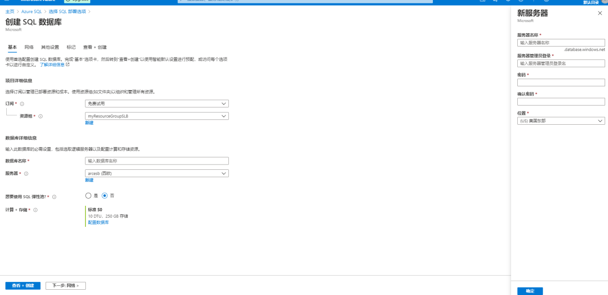
Task: Click the .database.windows.net suffix text
Action: (x=584, y=49)
